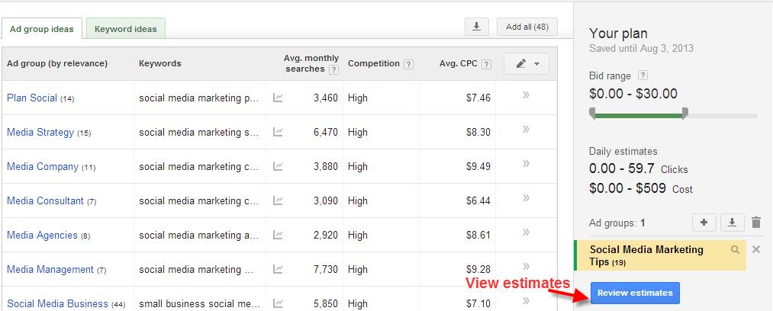Click the 7,730 searches value for Media Management
The height and width of the screenshot is (311, 773).
pos(325,270)
